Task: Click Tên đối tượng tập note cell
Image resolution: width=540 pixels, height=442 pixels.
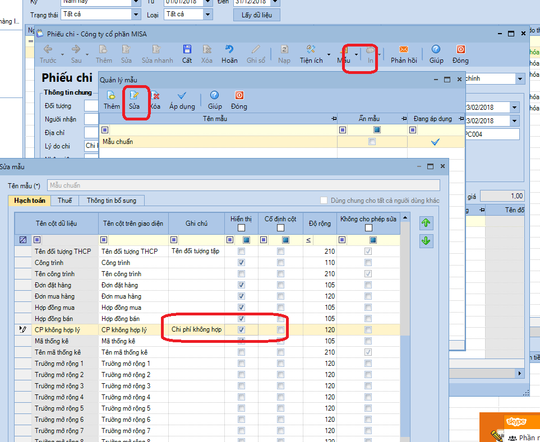Action: coord(196,251)
